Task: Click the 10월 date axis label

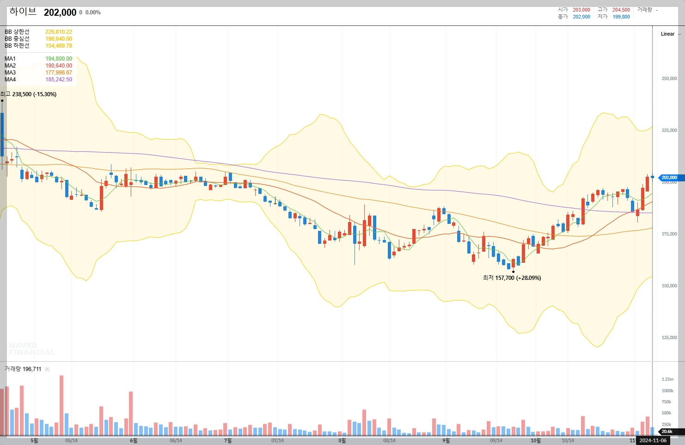Action: click(535, 440)
